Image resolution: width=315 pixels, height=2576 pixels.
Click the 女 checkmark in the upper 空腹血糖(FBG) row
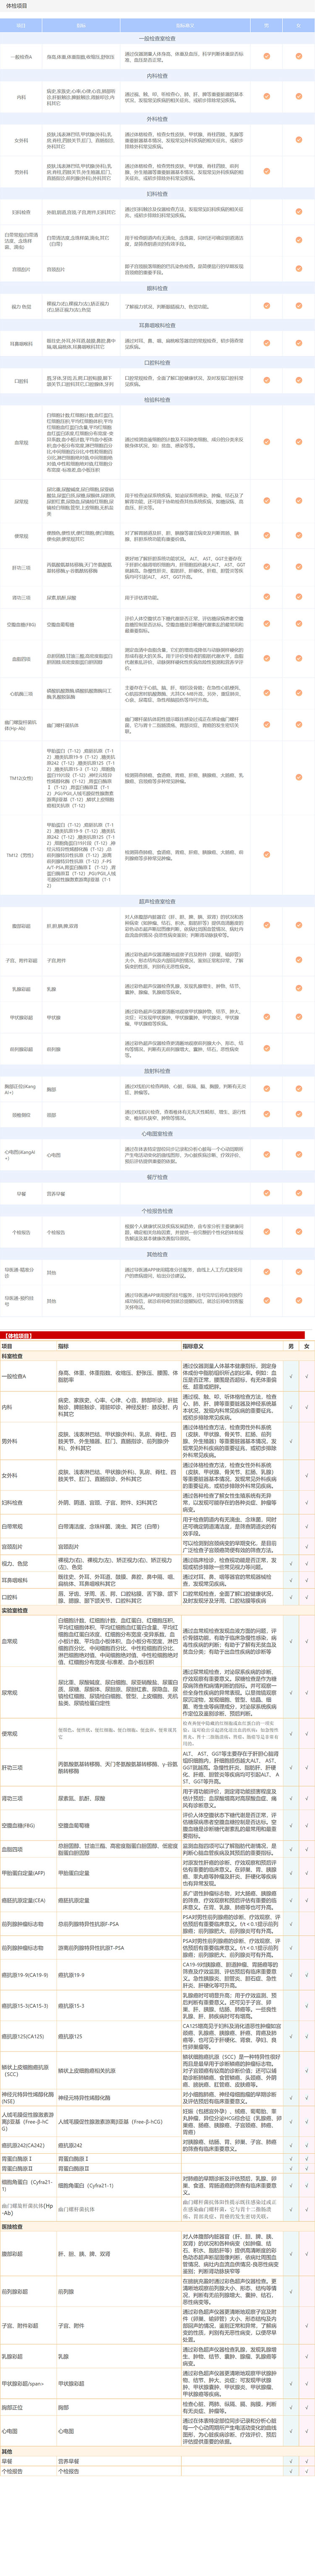[x=298, y=624]
